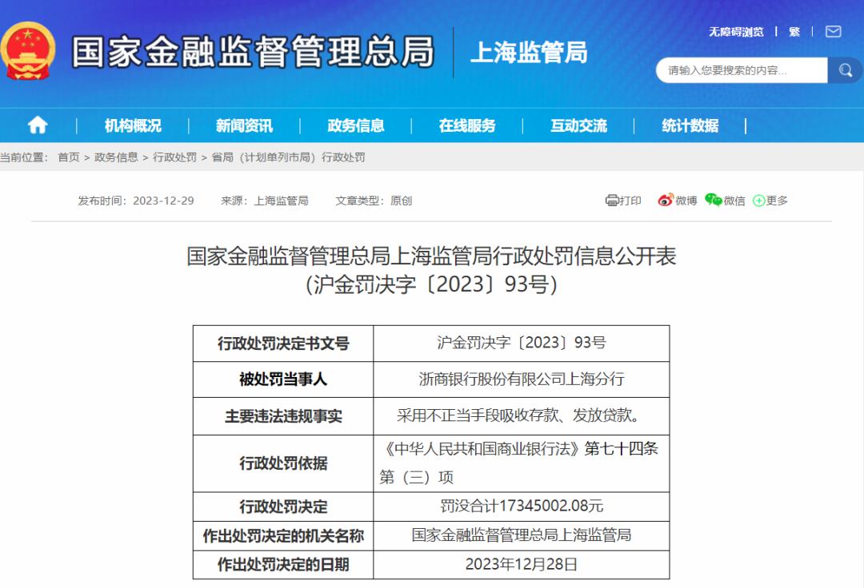Focus the search input field

point(741,70)
